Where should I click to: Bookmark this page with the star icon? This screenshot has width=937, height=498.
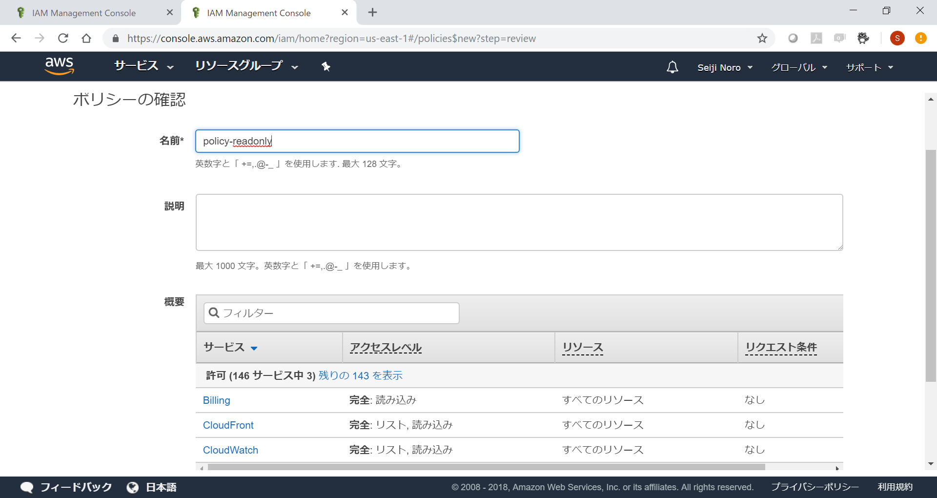762,38
